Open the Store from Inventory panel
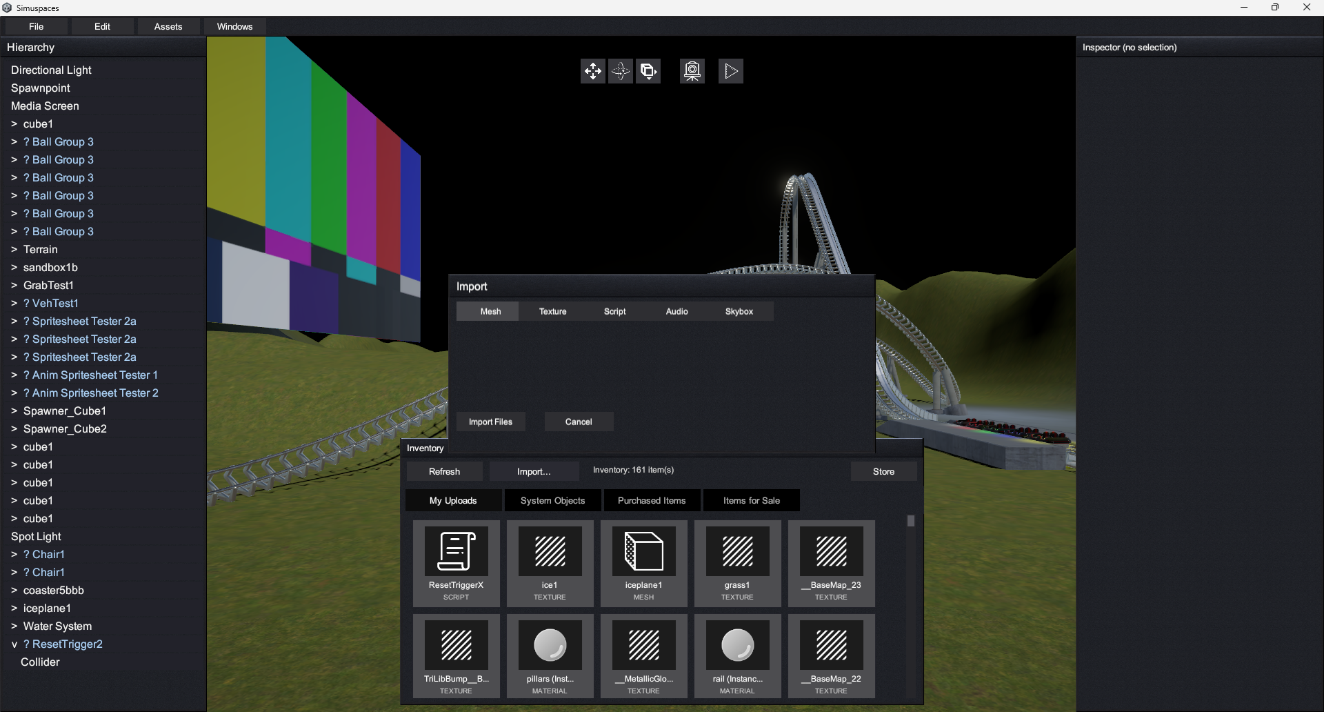Image resolution: width=1324 pixels, height=712 pixels. click(883, 471)
